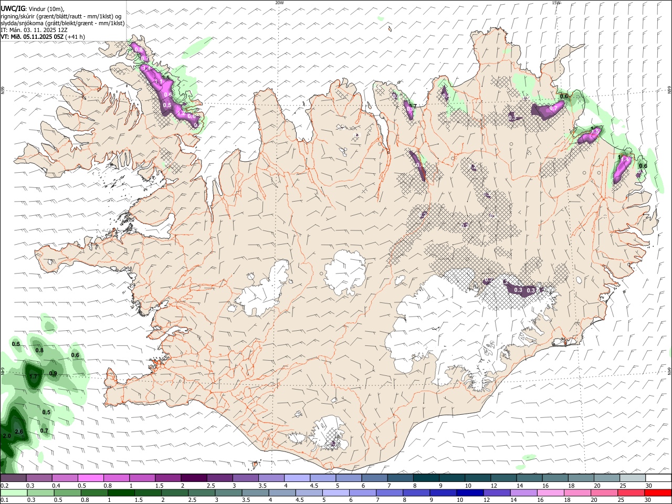Viewport: 672px width, 504px height.
Task: Click the 20W longitude label on the map
Action: [280, 3]
